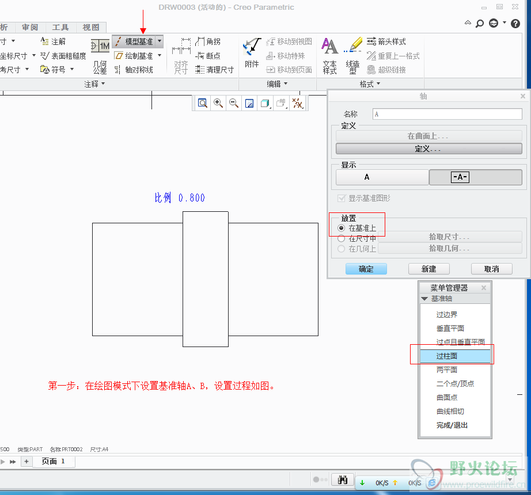Expand the 编辑 group dropdown
This screenshot has height=495, width=531.
pyautogui.click(x=277, y=84)
